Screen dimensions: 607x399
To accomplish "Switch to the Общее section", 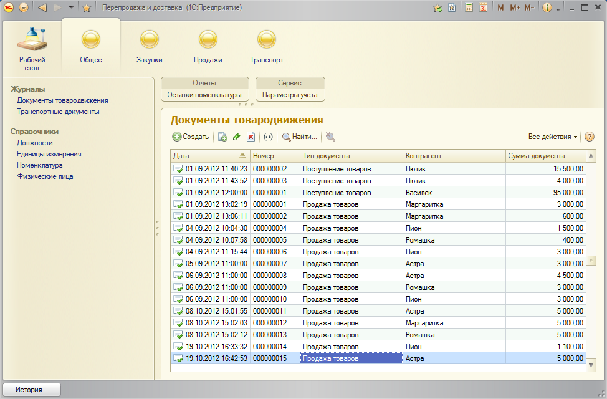I will coord(91,47).
